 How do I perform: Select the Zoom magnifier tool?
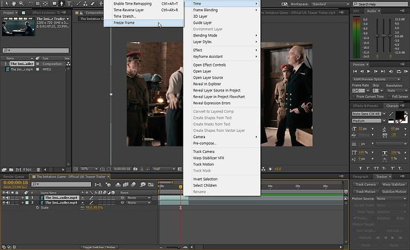(x=21, y=3)
